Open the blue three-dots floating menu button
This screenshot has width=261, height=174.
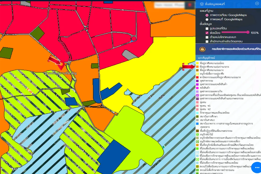pyautogui.click(x=257, y=168)
